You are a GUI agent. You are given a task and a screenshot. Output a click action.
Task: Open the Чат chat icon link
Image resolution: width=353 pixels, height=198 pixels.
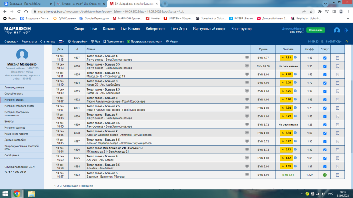coord(95,41)
